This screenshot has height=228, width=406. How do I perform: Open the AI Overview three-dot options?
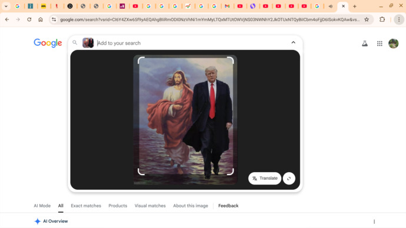click(x=374, y=222)
